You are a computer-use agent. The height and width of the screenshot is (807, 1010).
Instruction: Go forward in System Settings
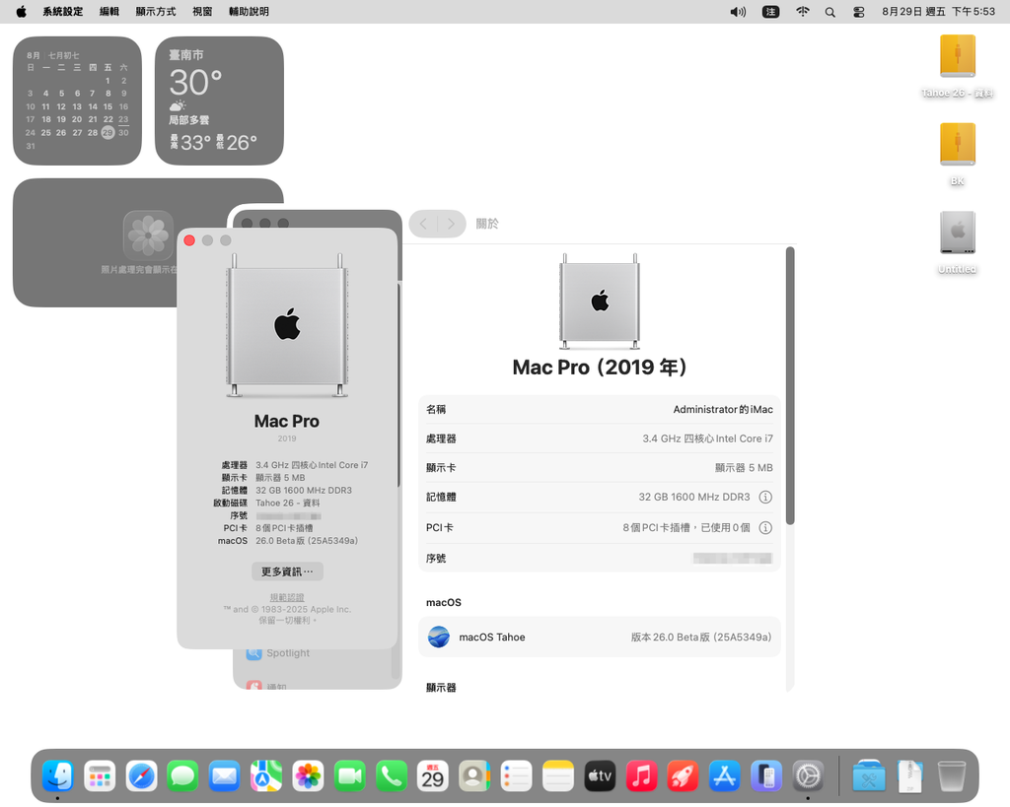click(452, 224)
